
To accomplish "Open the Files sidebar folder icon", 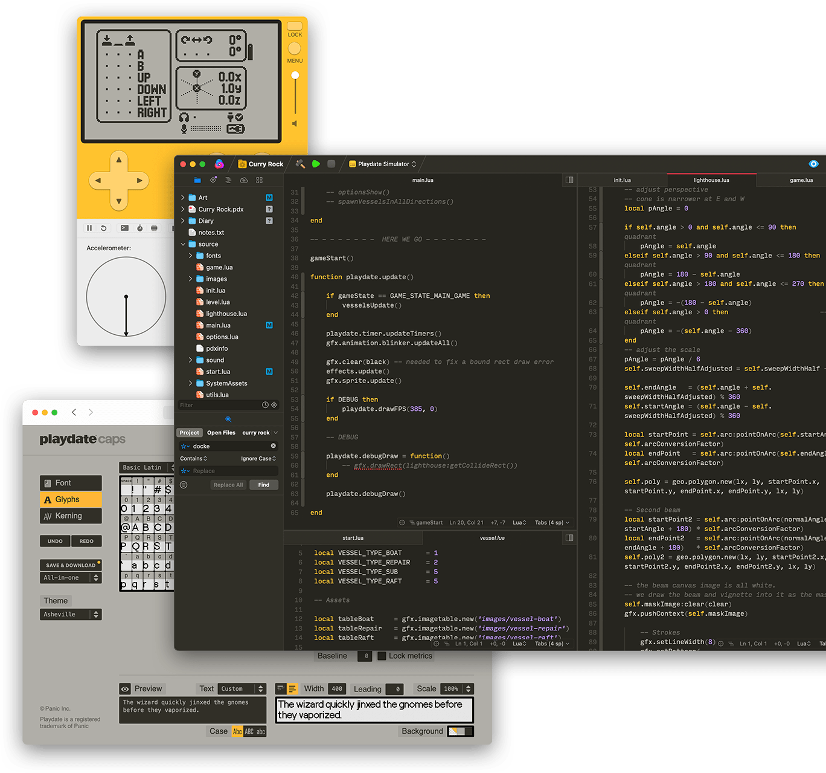I will (197, 180).
